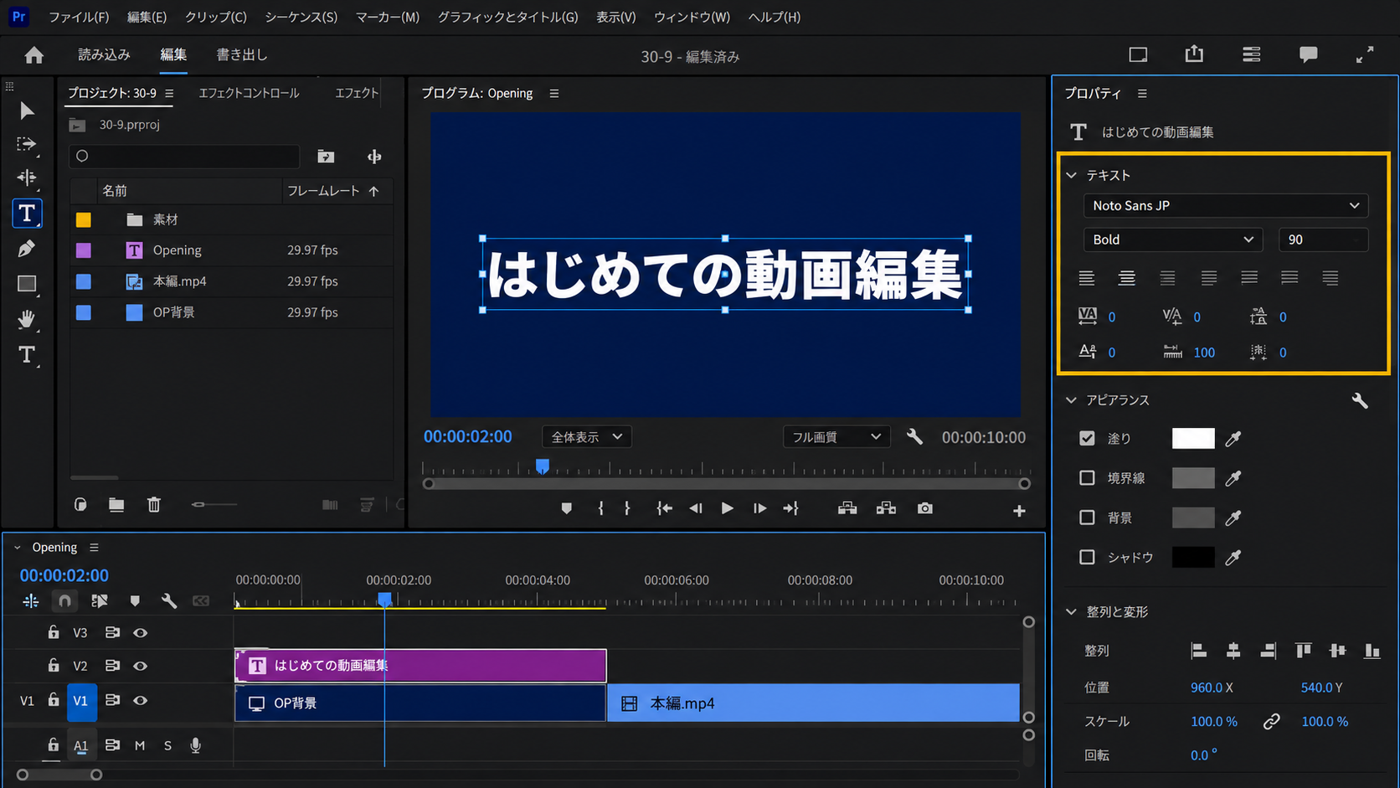
Task: Toggle V2 track output visibility
Action: [x=141, y=666]
